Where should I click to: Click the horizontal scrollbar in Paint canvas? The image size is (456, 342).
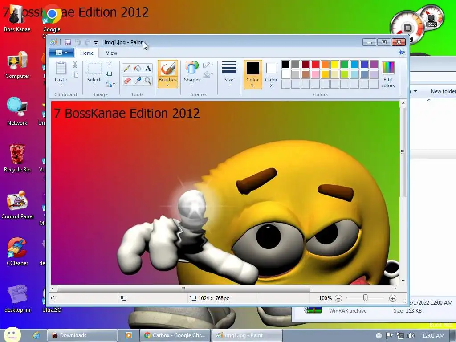tap(183, 288)
